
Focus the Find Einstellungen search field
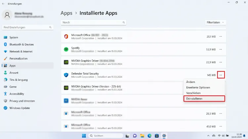pyautogui.click(x=28, y=27)
